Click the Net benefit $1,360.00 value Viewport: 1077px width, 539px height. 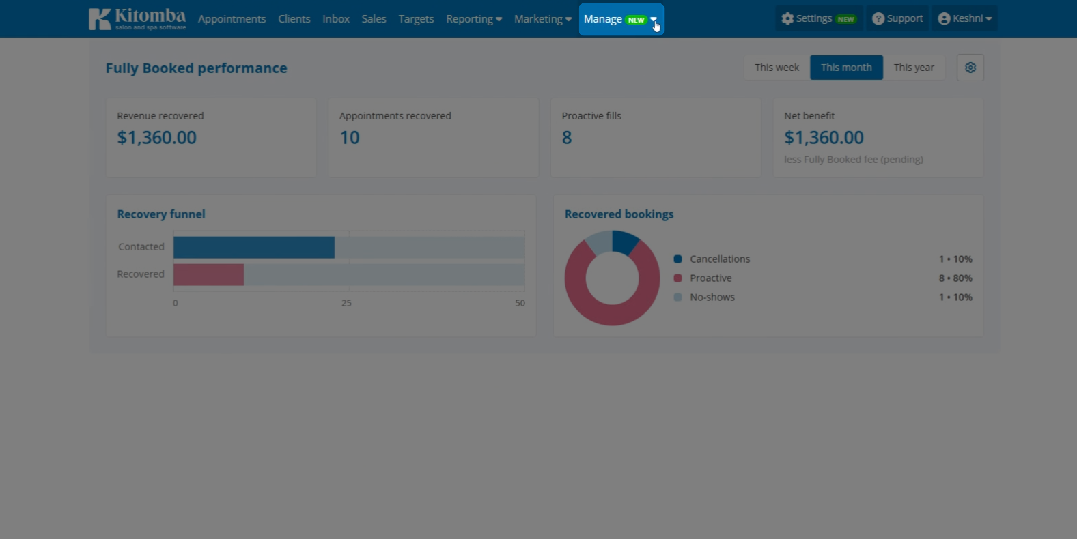pyautogui.click(x=824, y=138)
